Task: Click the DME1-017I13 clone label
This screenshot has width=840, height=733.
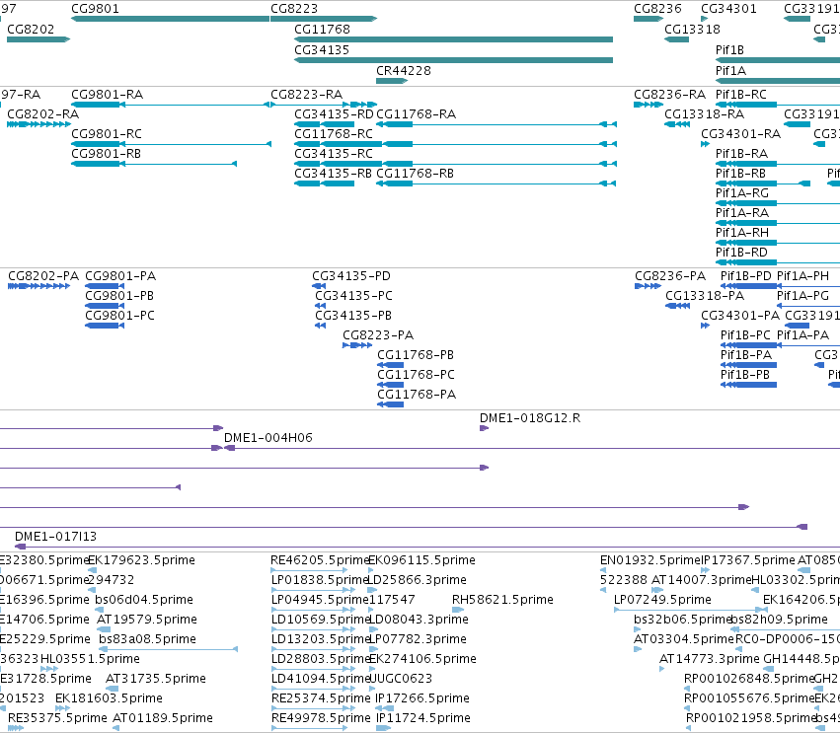Action: (x=55, y=537)
